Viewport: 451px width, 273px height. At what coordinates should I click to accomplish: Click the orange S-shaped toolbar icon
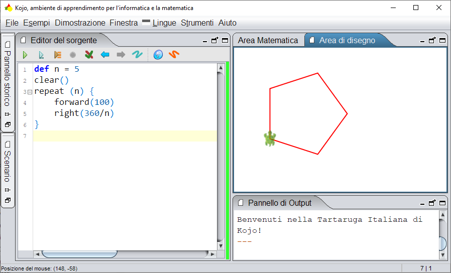174,54
